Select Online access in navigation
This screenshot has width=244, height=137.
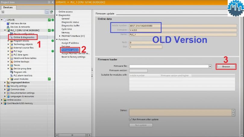click(65, 12)
